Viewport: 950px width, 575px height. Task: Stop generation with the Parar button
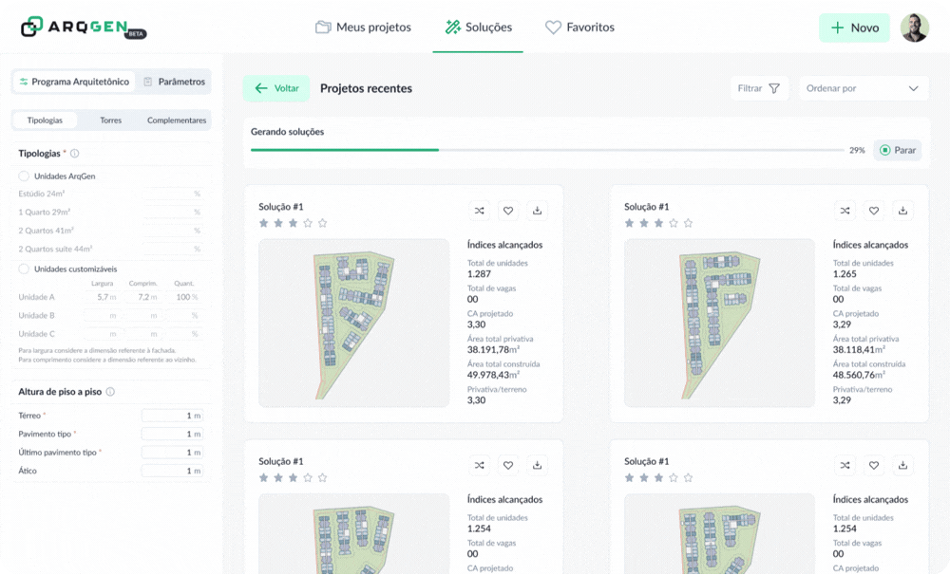[x=897, y=150]
